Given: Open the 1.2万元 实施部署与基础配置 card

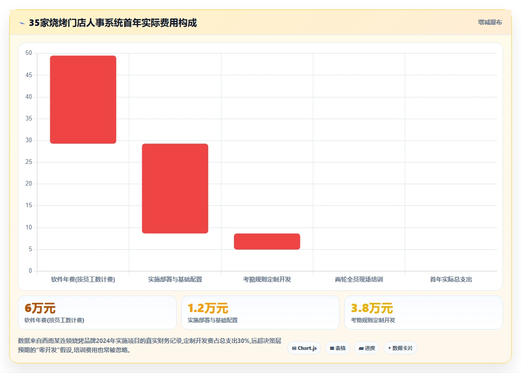Looking at the screenshot, I should click(260, 313).
